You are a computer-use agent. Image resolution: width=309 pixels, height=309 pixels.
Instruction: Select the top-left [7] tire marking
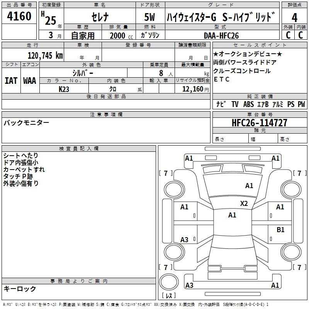(166, 173)
